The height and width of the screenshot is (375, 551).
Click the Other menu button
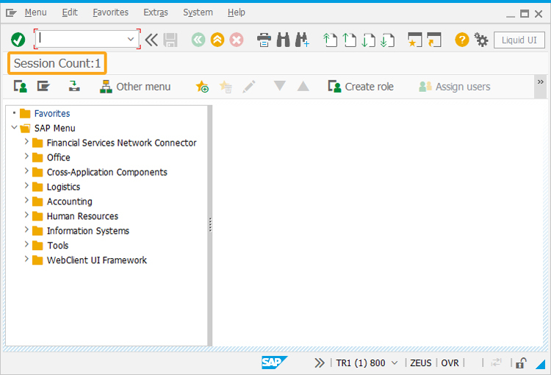coord(135,87)
